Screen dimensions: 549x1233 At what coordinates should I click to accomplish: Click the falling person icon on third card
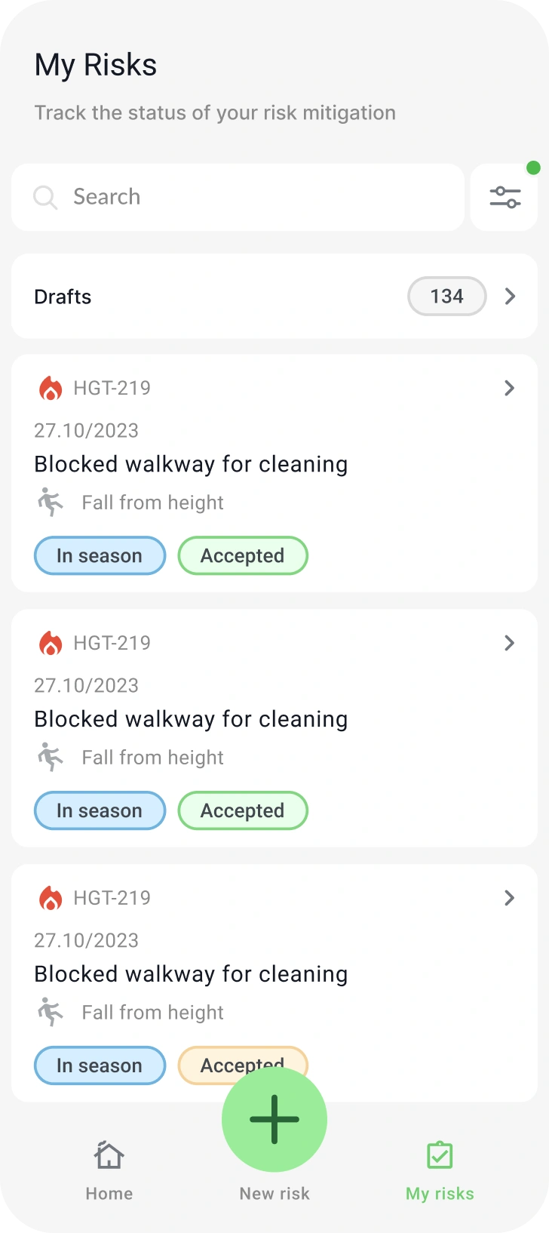51,1013
